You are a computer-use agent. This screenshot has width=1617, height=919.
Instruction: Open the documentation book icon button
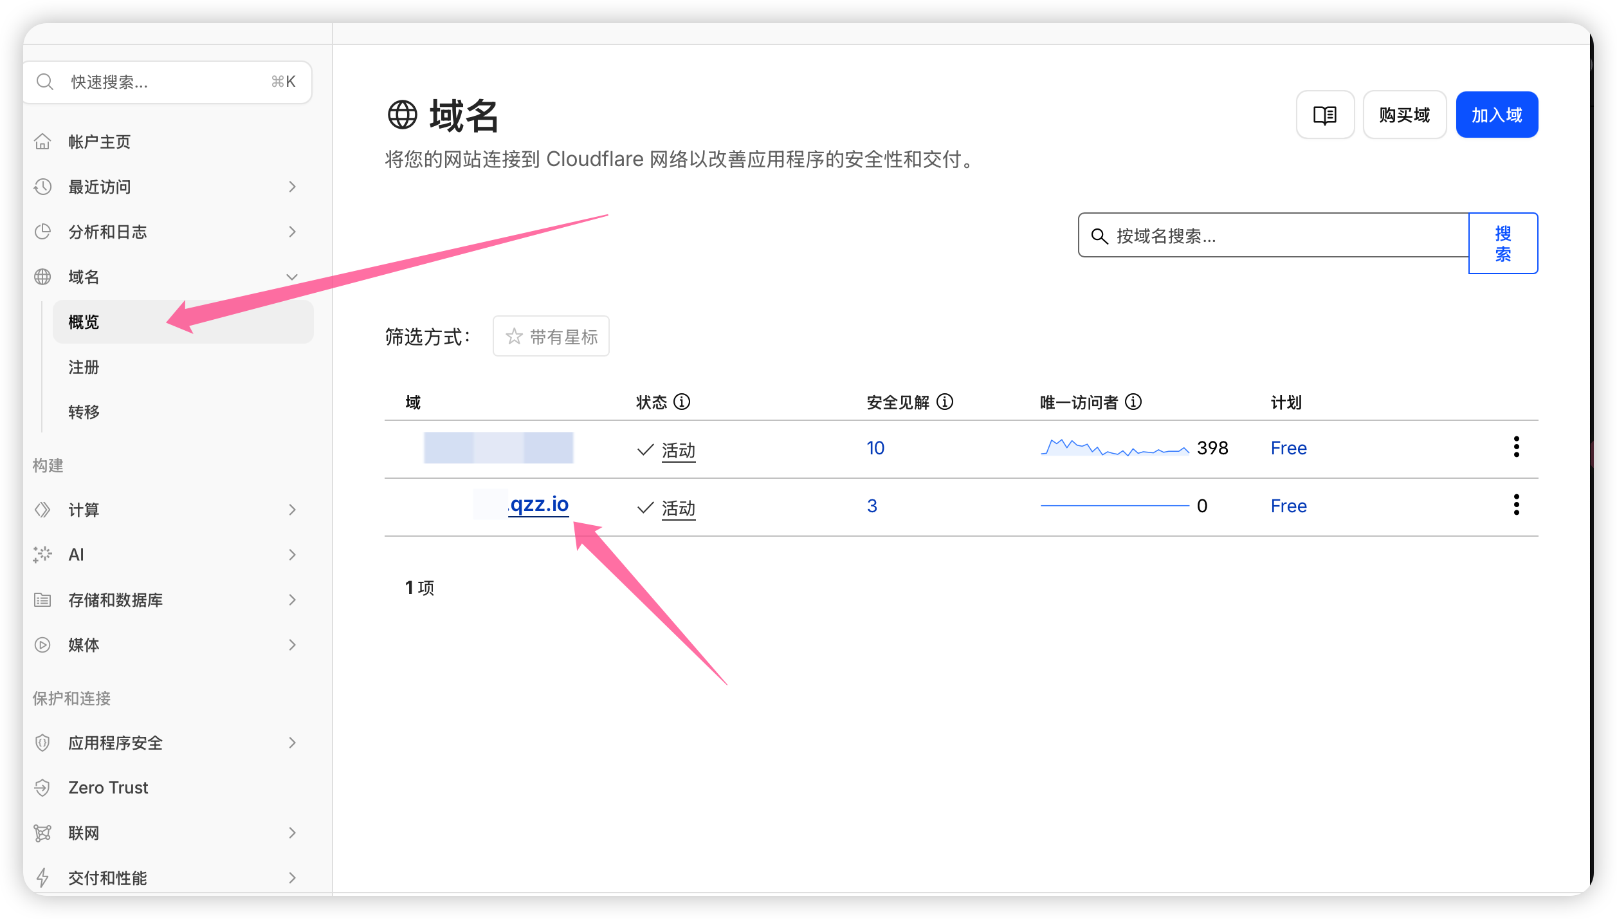(1324, 115)
